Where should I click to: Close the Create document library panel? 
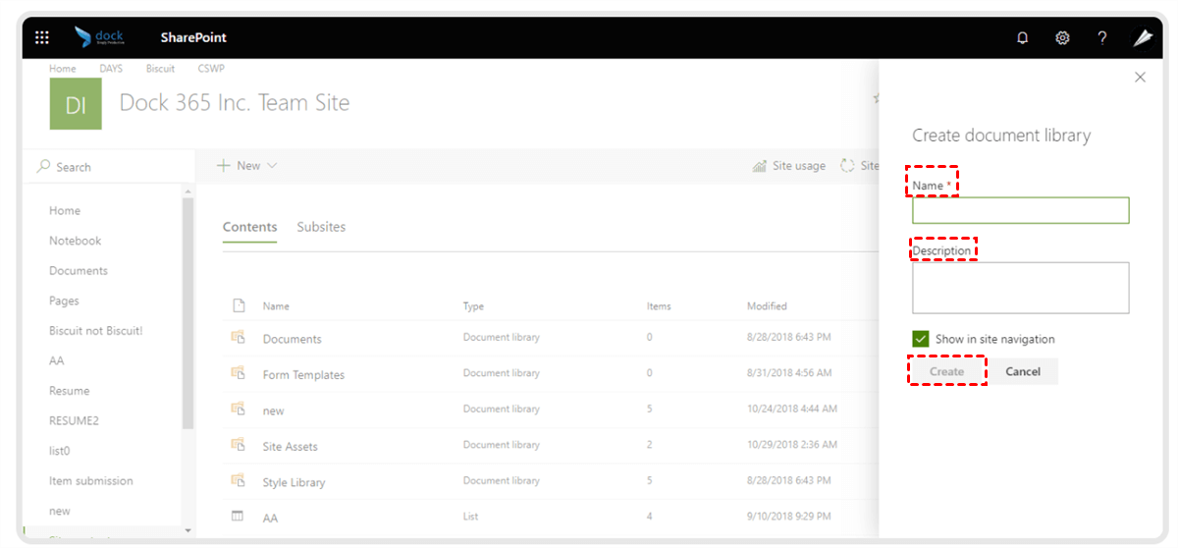(x=1140, y=78)
